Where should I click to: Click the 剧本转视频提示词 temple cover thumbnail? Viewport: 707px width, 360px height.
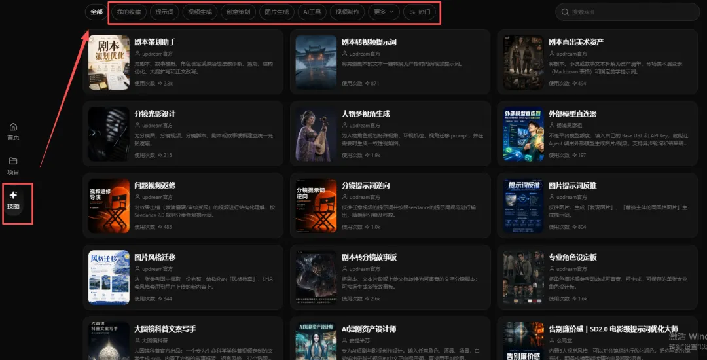coord(316,62)
